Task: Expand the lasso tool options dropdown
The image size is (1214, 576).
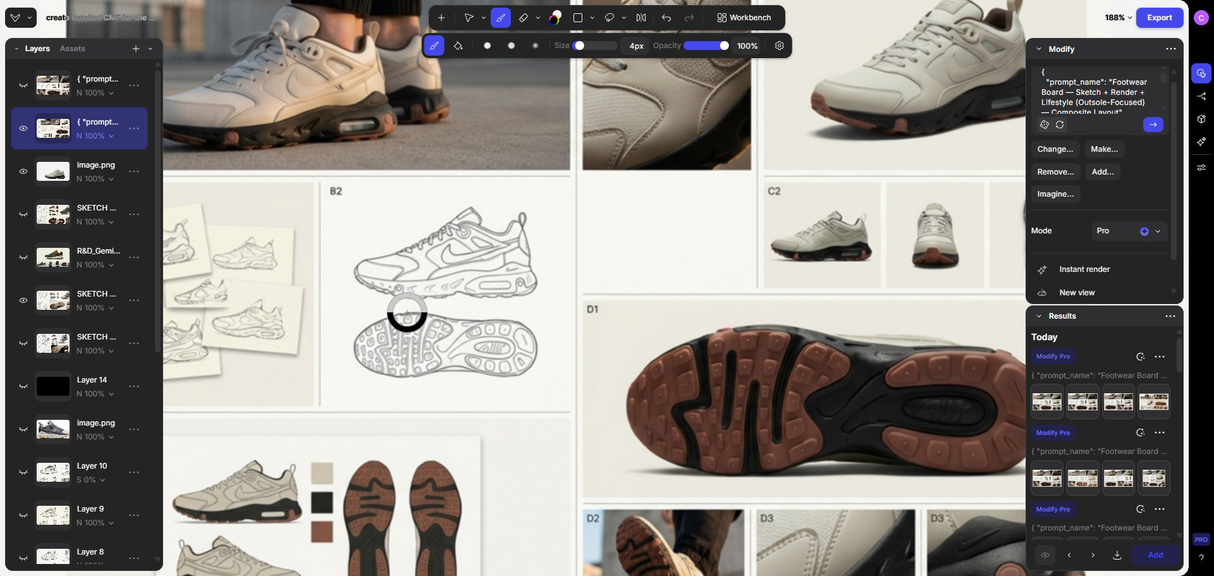Action: click(624, 18)
